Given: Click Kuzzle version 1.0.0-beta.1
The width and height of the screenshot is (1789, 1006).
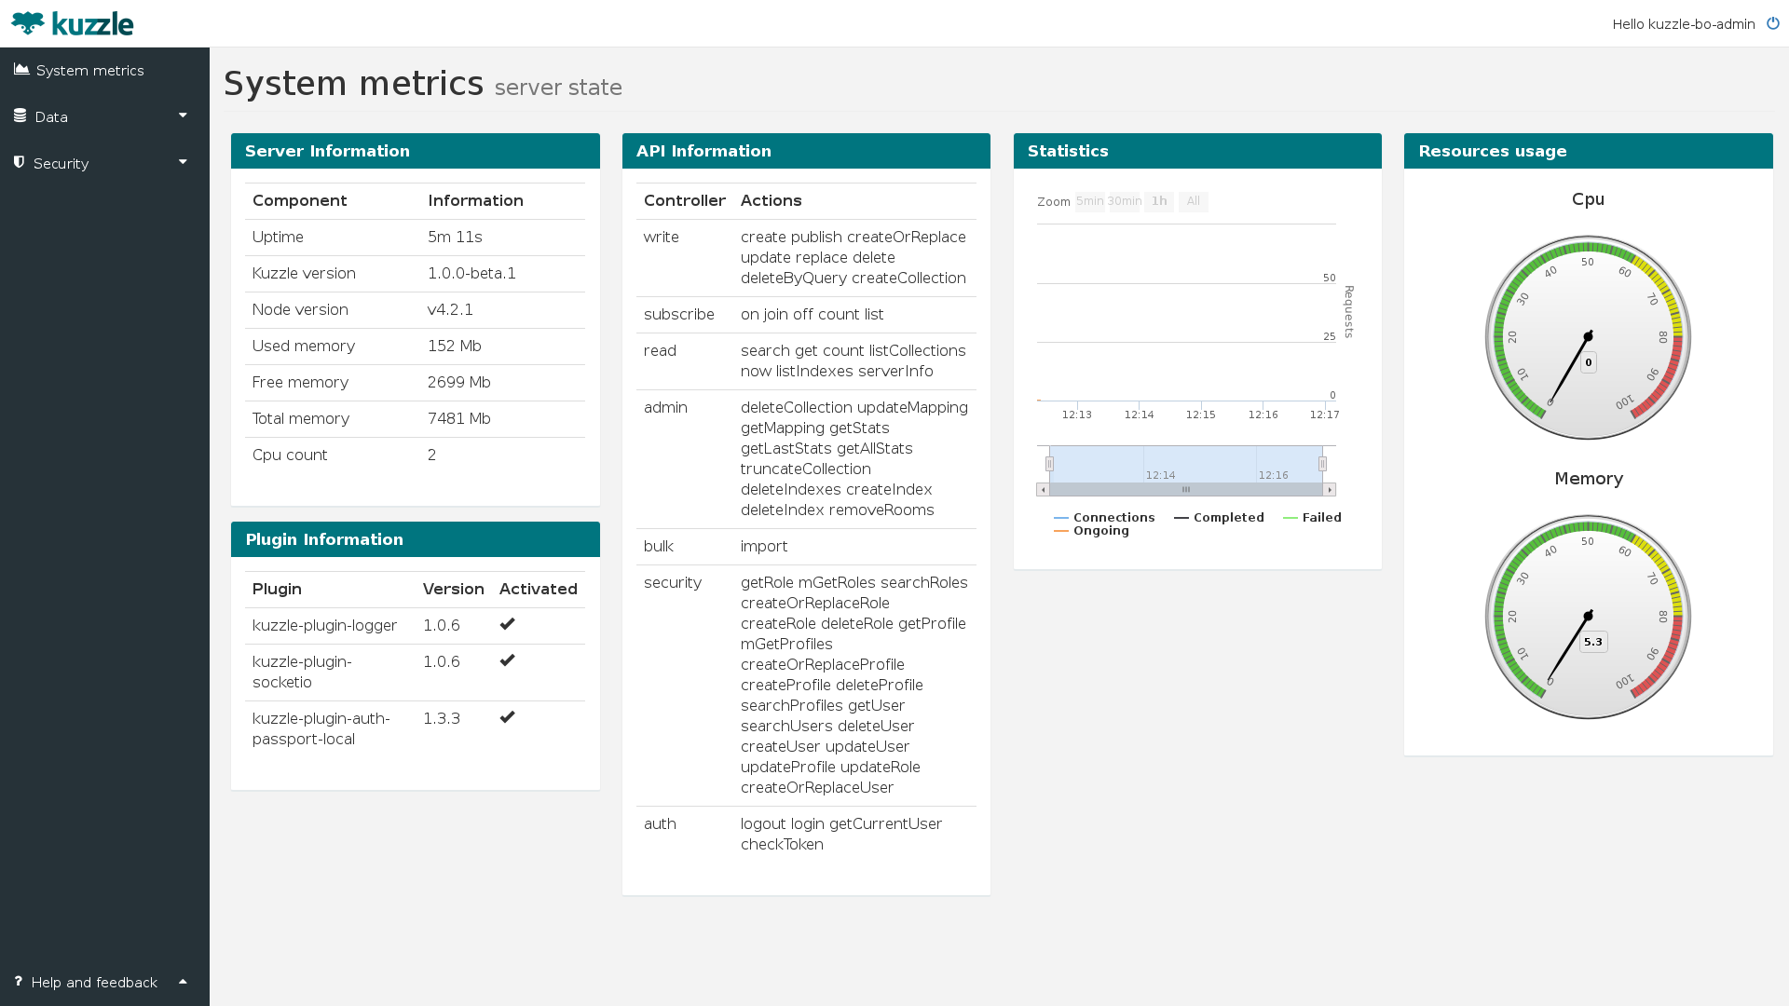Looking at the screenshot, I should point(471,274).
